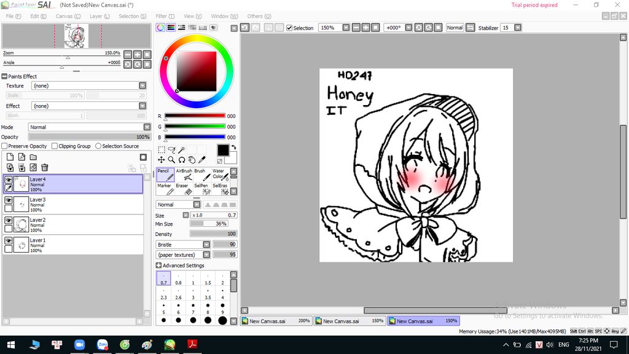
Task: Show the RGB slider panel
Action: coord(171,28)
